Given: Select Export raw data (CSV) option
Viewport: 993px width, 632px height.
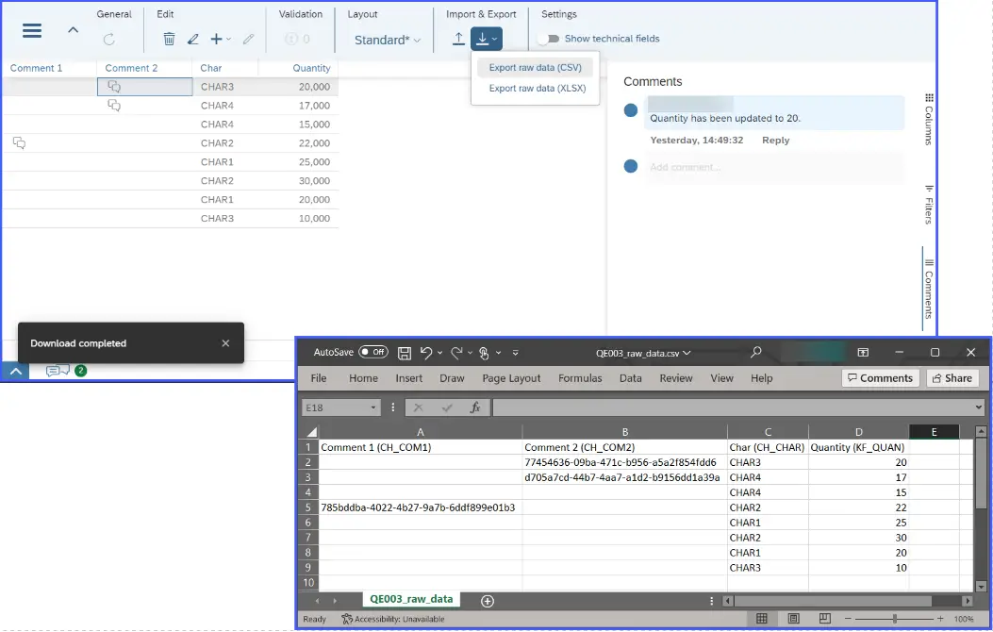Looking at the screenshot, I should point(535,67).
